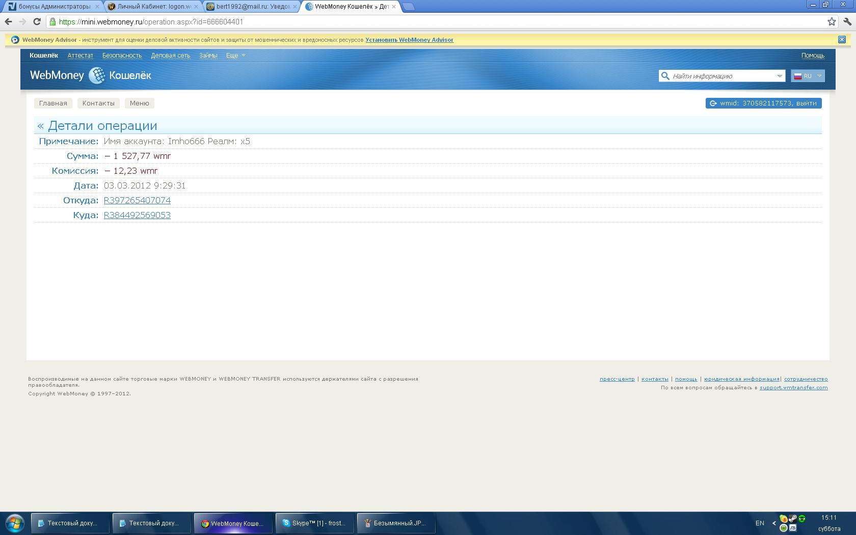
Task: Open first Текстовый доку... taskbar item
Action: click(x=70, y=523)
